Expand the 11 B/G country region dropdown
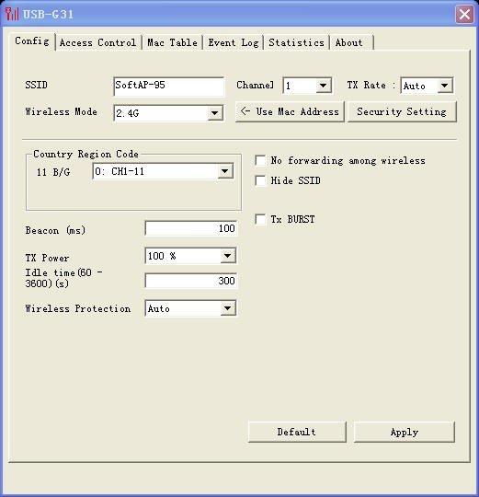 coord(164,171)
